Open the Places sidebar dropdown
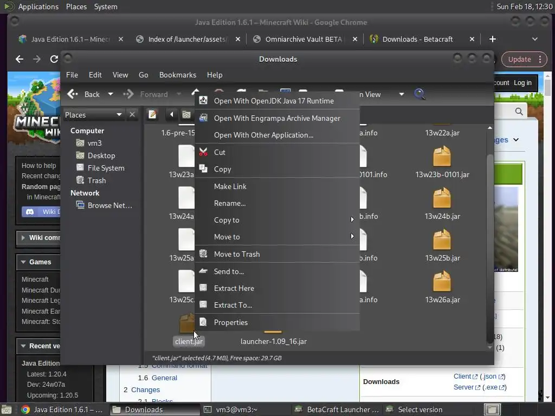Viewport: 555px width, 416px height. [x=94, y=115]
